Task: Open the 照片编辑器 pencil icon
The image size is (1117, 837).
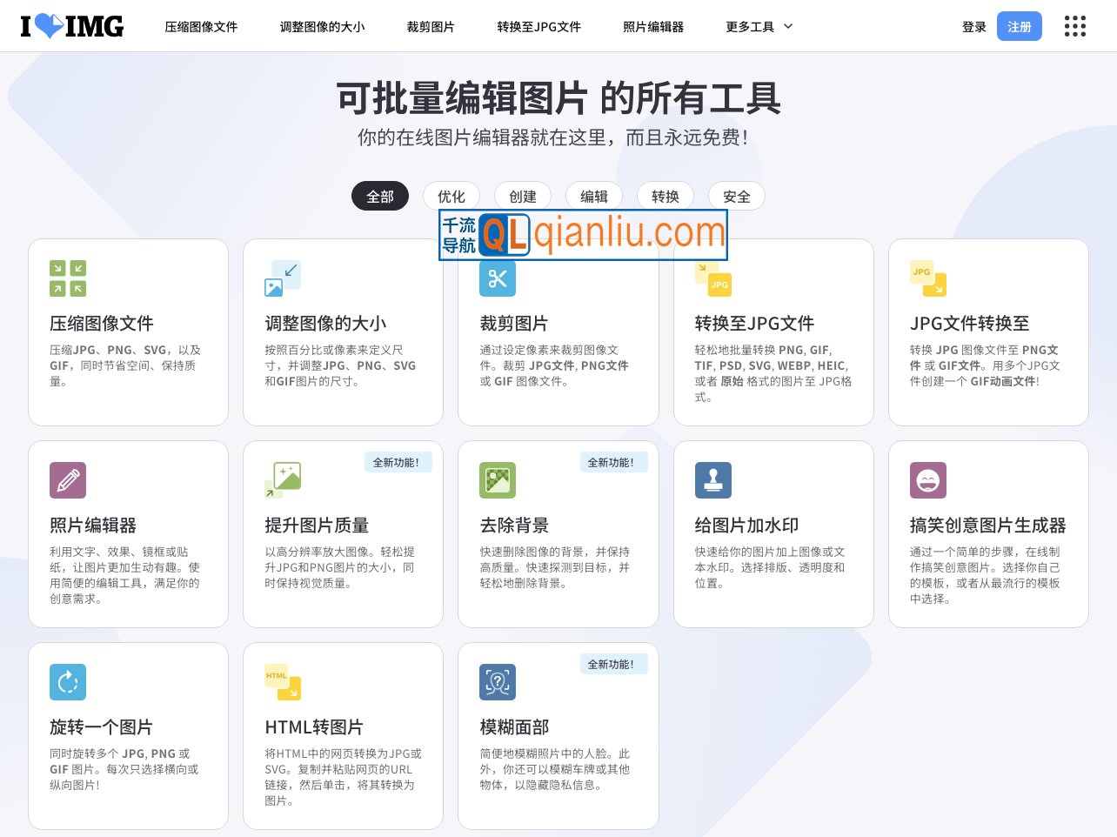Action: coord(68,479)
